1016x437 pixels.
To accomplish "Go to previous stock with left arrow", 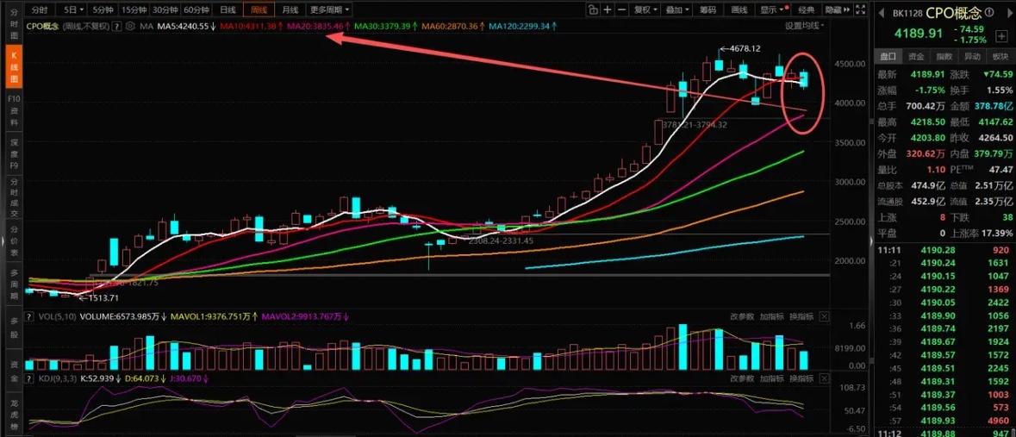I will [x=881, y=12].
